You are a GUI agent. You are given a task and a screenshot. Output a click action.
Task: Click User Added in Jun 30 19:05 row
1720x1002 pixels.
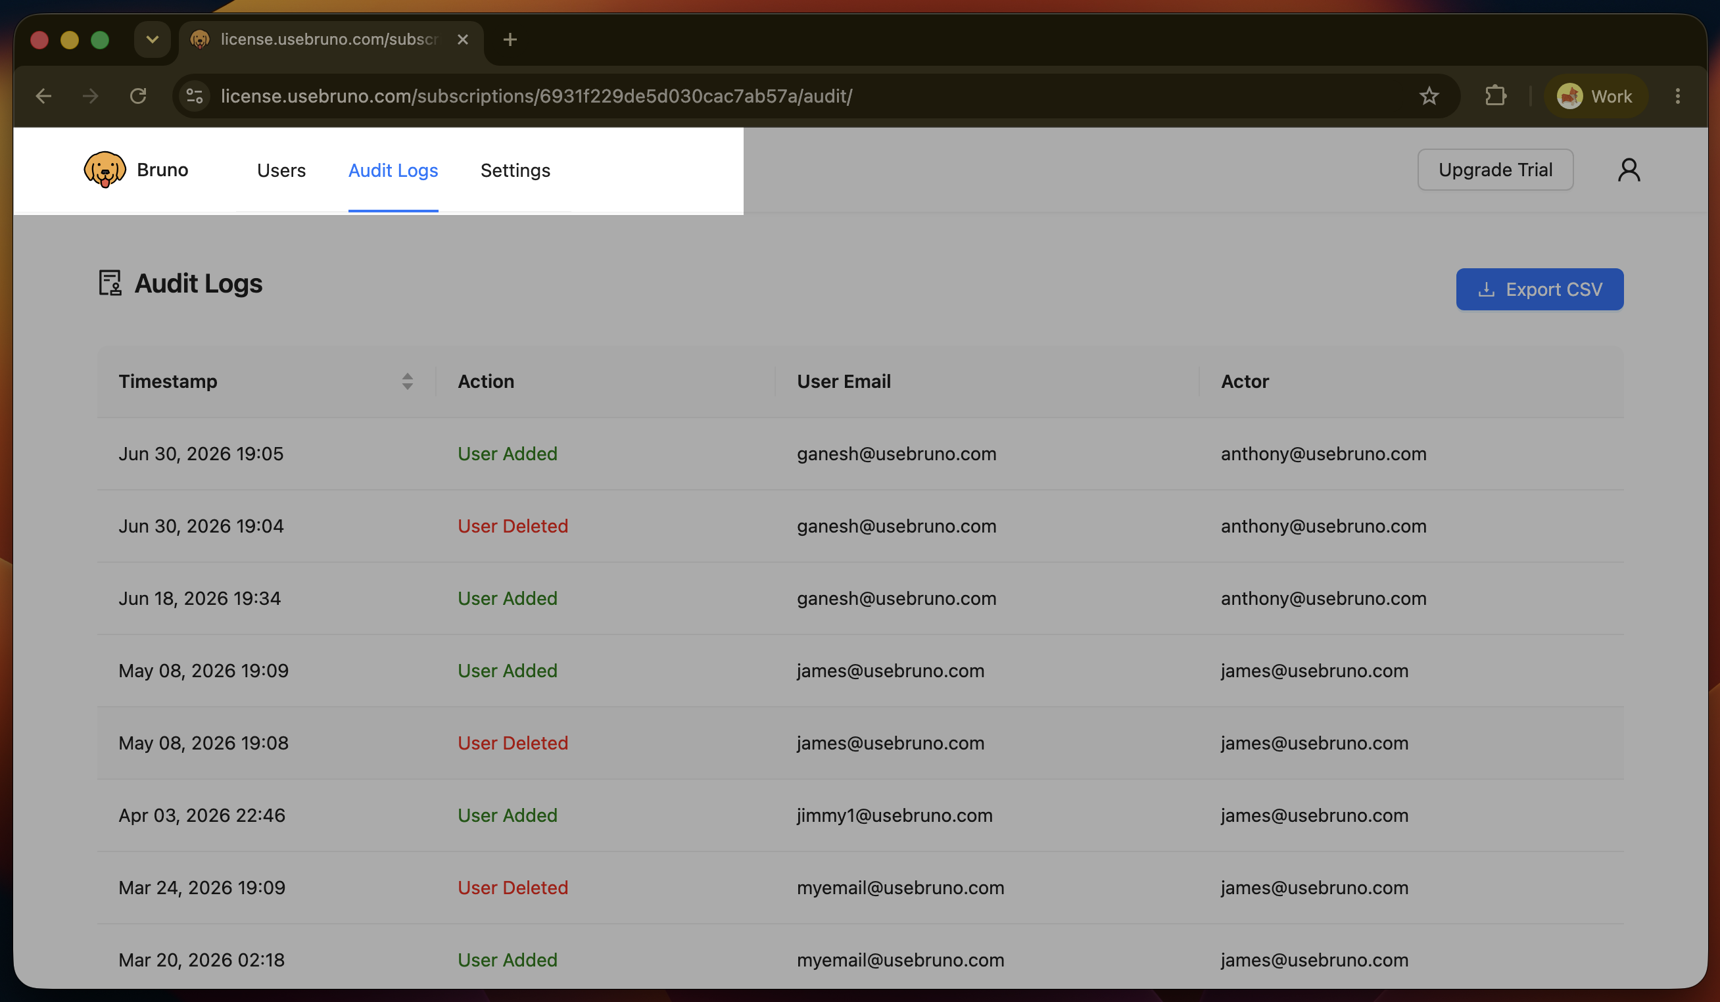click(507, 454)
